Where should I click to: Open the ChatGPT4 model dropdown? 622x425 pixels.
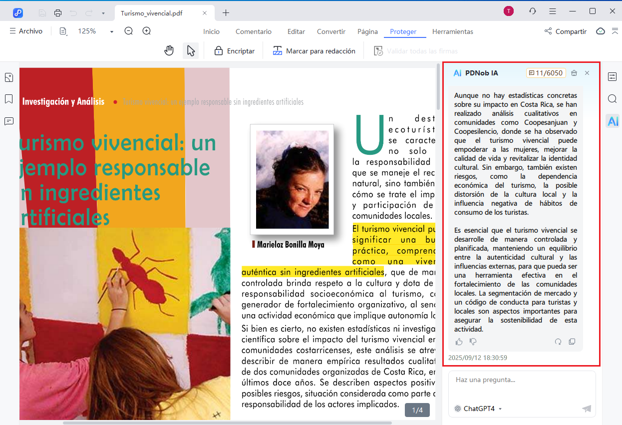coord(478,409)
